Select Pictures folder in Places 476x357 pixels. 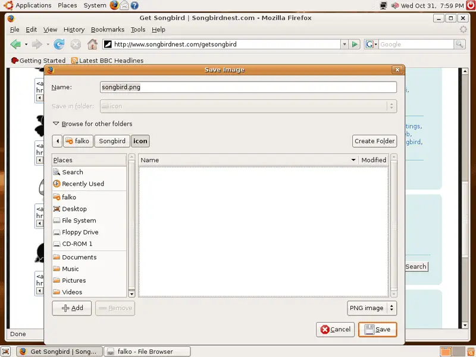coord(89,280)
